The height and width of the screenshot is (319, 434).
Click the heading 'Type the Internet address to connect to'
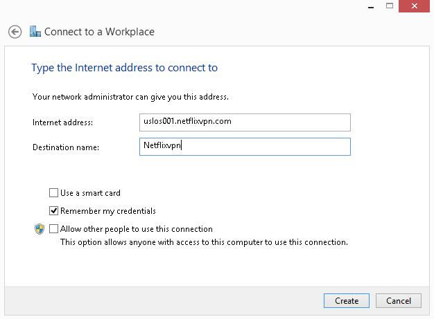point(125,68)
